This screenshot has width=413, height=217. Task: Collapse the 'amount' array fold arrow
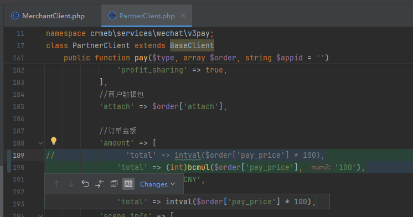40,143
